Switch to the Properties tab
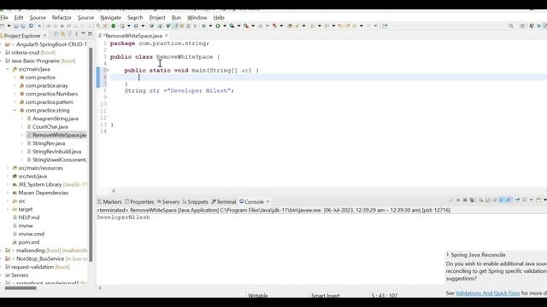Image resolution: width=547 pixels, height=307 pixels. (x=139, y=202)
